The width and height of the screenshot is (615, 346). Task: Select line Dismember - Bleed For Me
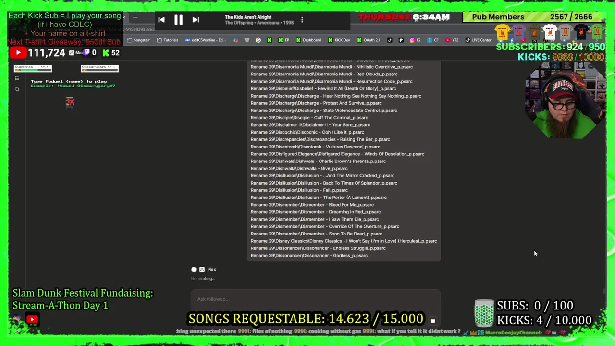click(312, 205)
